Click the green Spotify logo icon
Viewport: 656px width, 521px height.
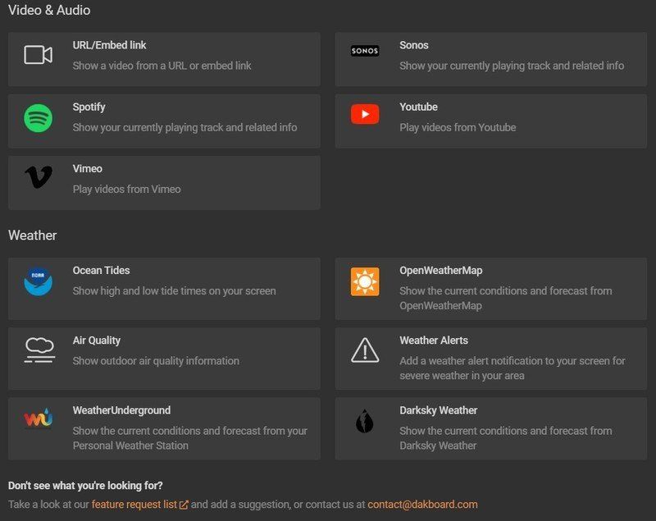point(38,118)
